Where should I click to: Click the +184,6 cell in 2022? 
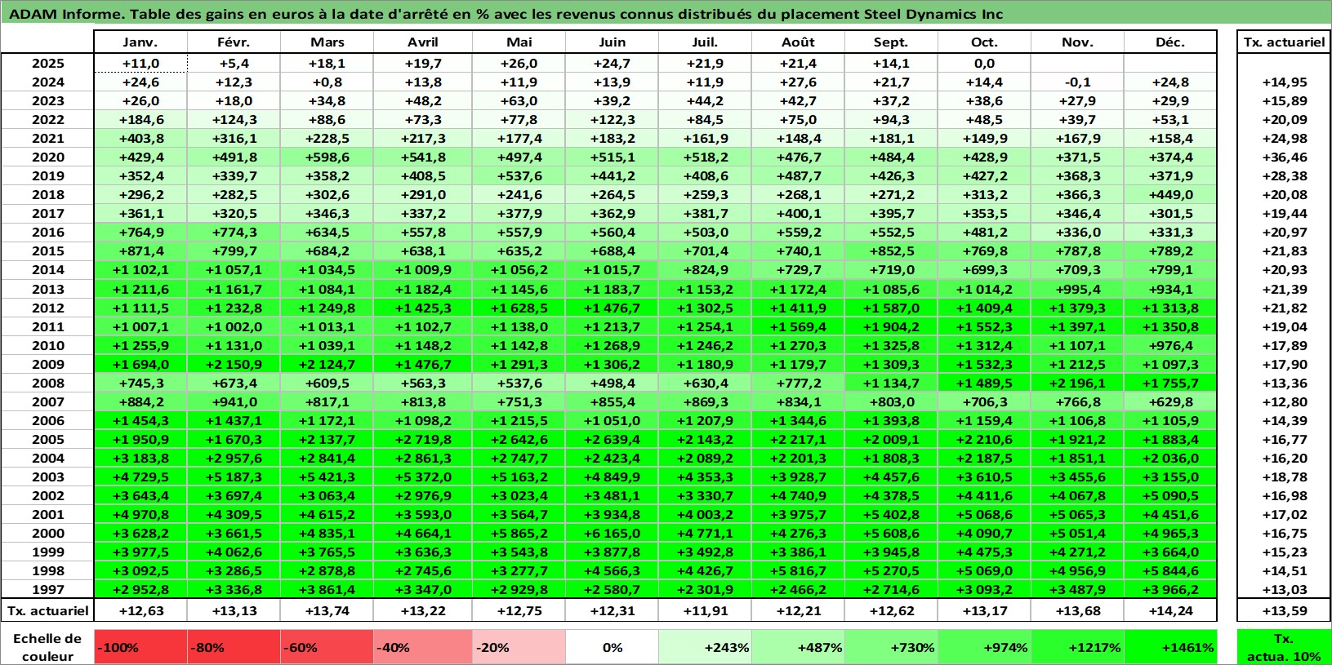pyautogui.click(x=140, y=119)
